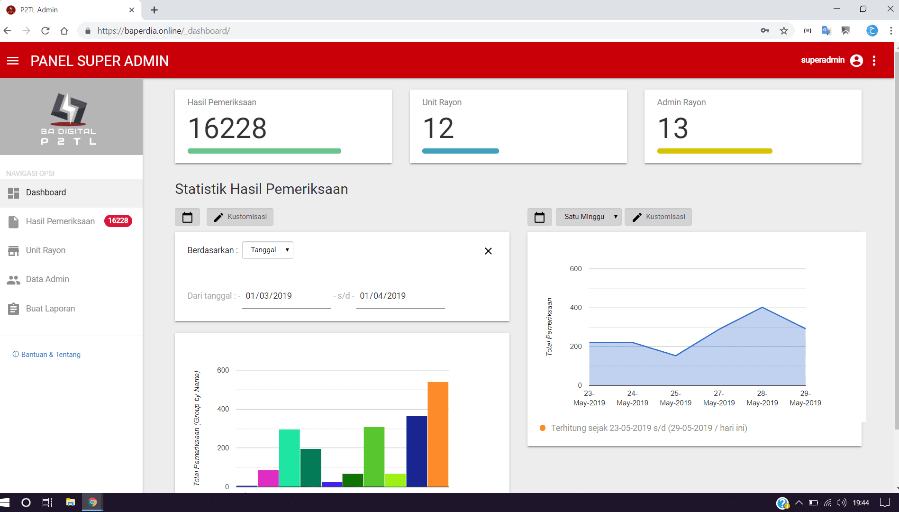Open the Windows Start menu
Screen dimensions: 899x512
tap(5, 503)
